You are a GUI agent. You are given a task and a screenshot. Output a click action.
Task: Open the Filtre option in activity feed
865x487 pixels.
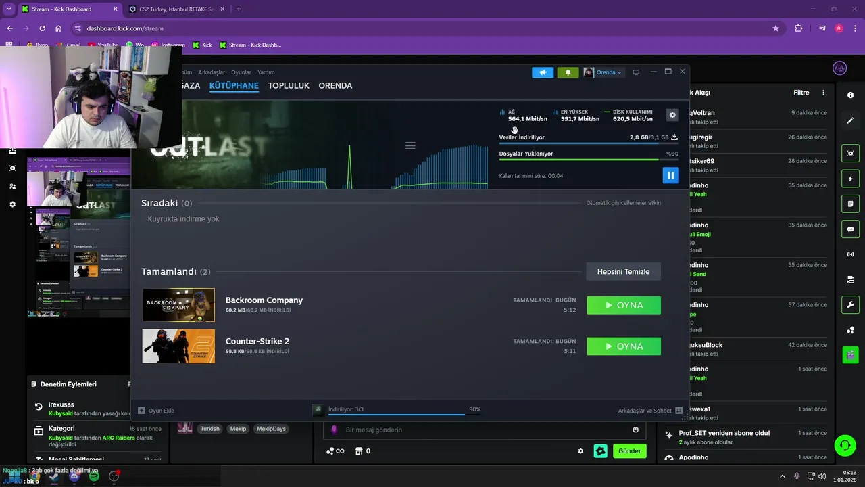tap(801, 93)
